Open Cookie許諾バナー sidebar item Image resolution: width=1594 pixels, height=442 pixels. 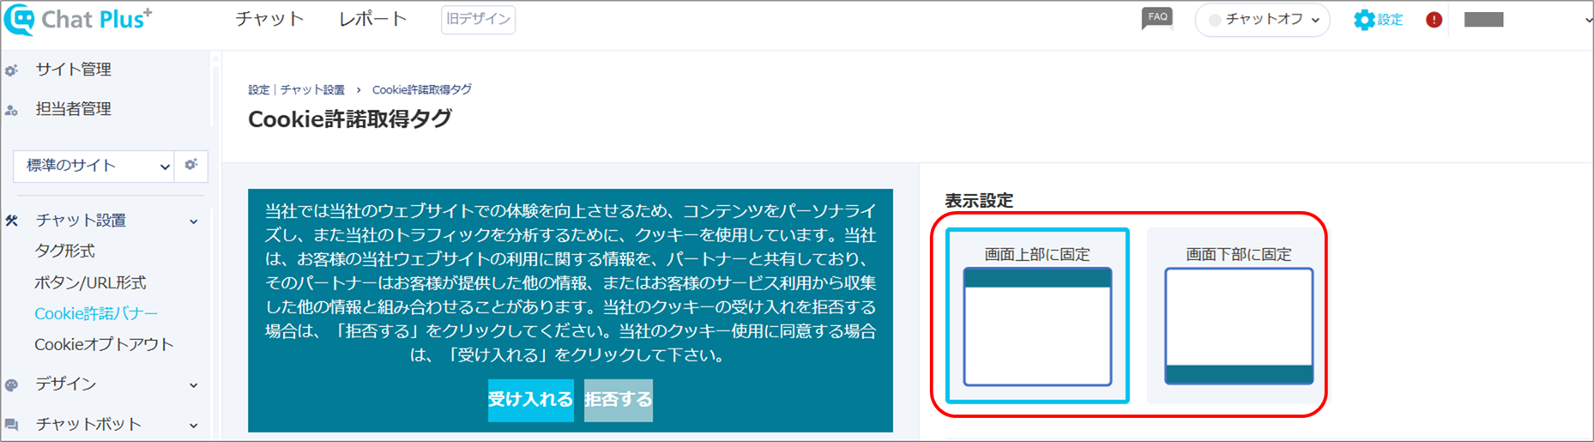click(96, 313)
